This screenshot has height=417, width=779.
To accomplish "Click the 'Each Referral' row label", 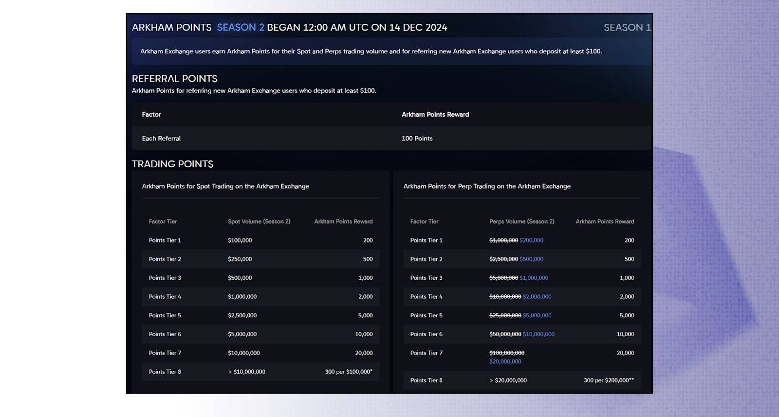I will coord(161,139).
